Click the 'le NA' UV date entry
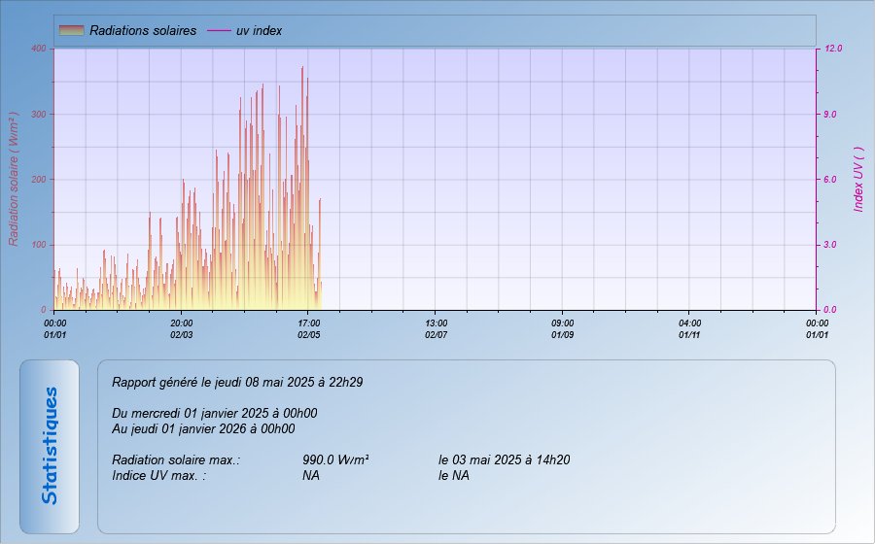The image size is (875, 544). (454, 476)
